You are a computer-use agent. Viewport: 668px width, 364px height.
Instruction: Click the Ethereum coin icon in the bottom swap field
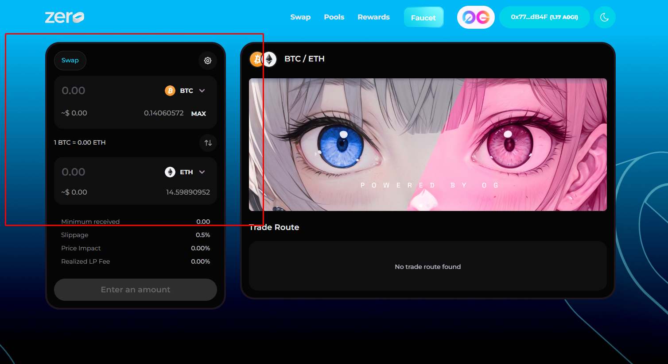pyautogui.click(x=170, y=172)
